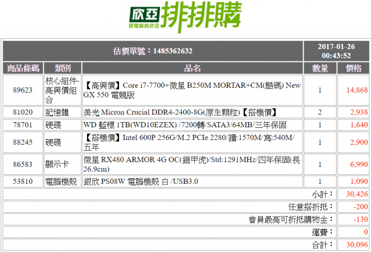Click the 會員最高可折抵購物金 label
Screen dimensions: 371x253
coord(291,220)
